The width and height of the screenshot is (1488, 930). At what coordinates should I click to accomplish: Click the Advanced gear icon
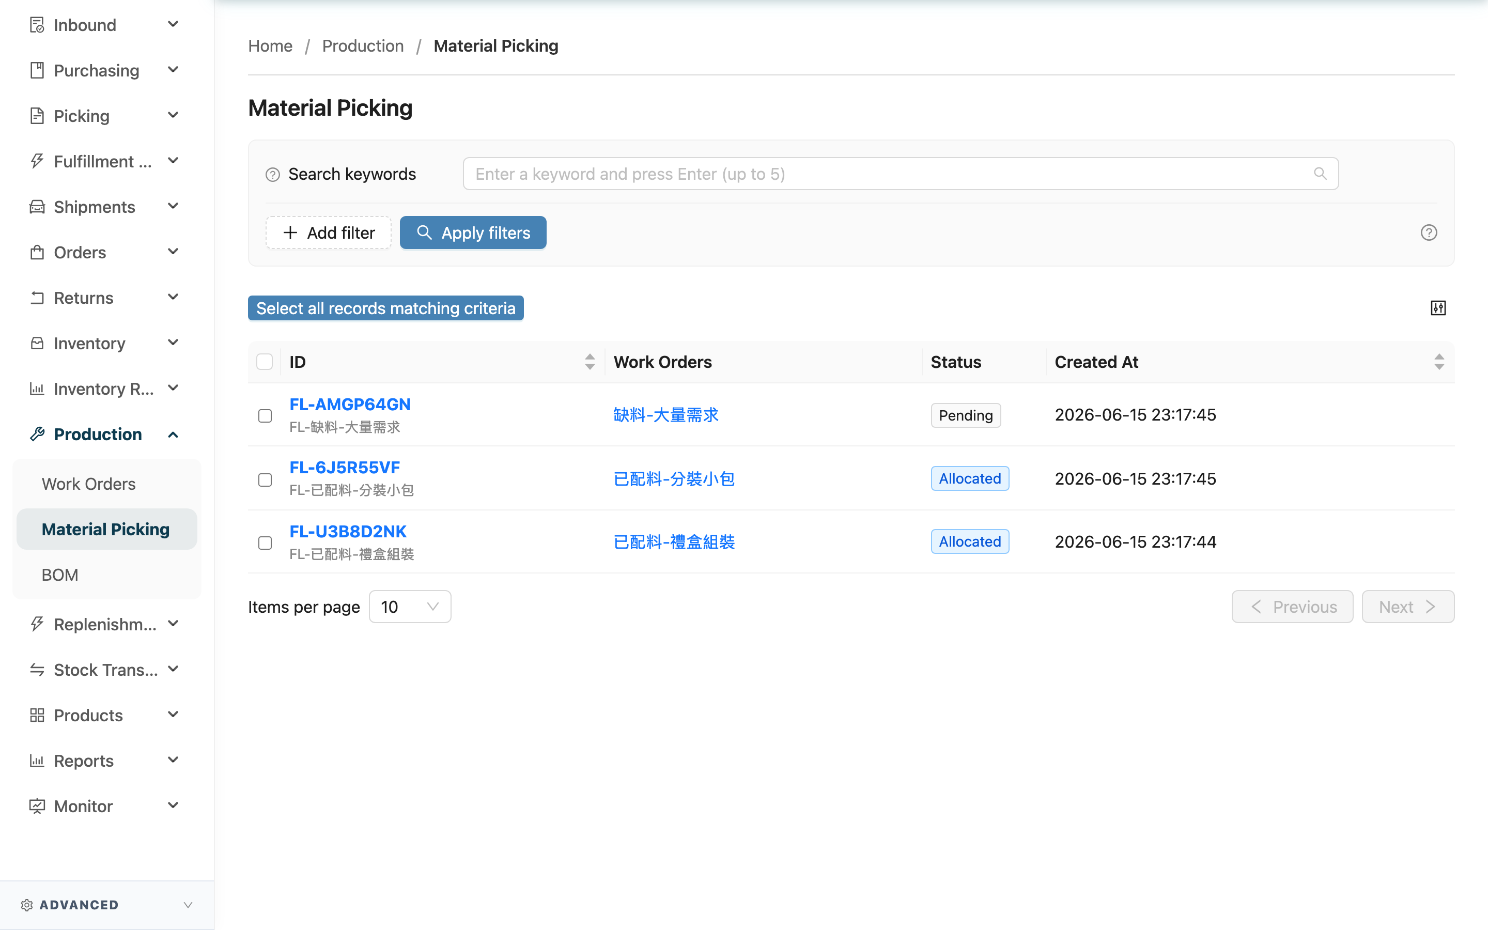click(26, 905)
